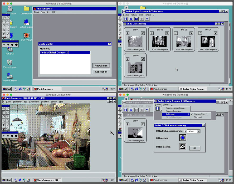Viewport: 234px width, 184px height.
Task: Open Fenster menu in five-slide DC20 Access window
Action: coord(148,15)
